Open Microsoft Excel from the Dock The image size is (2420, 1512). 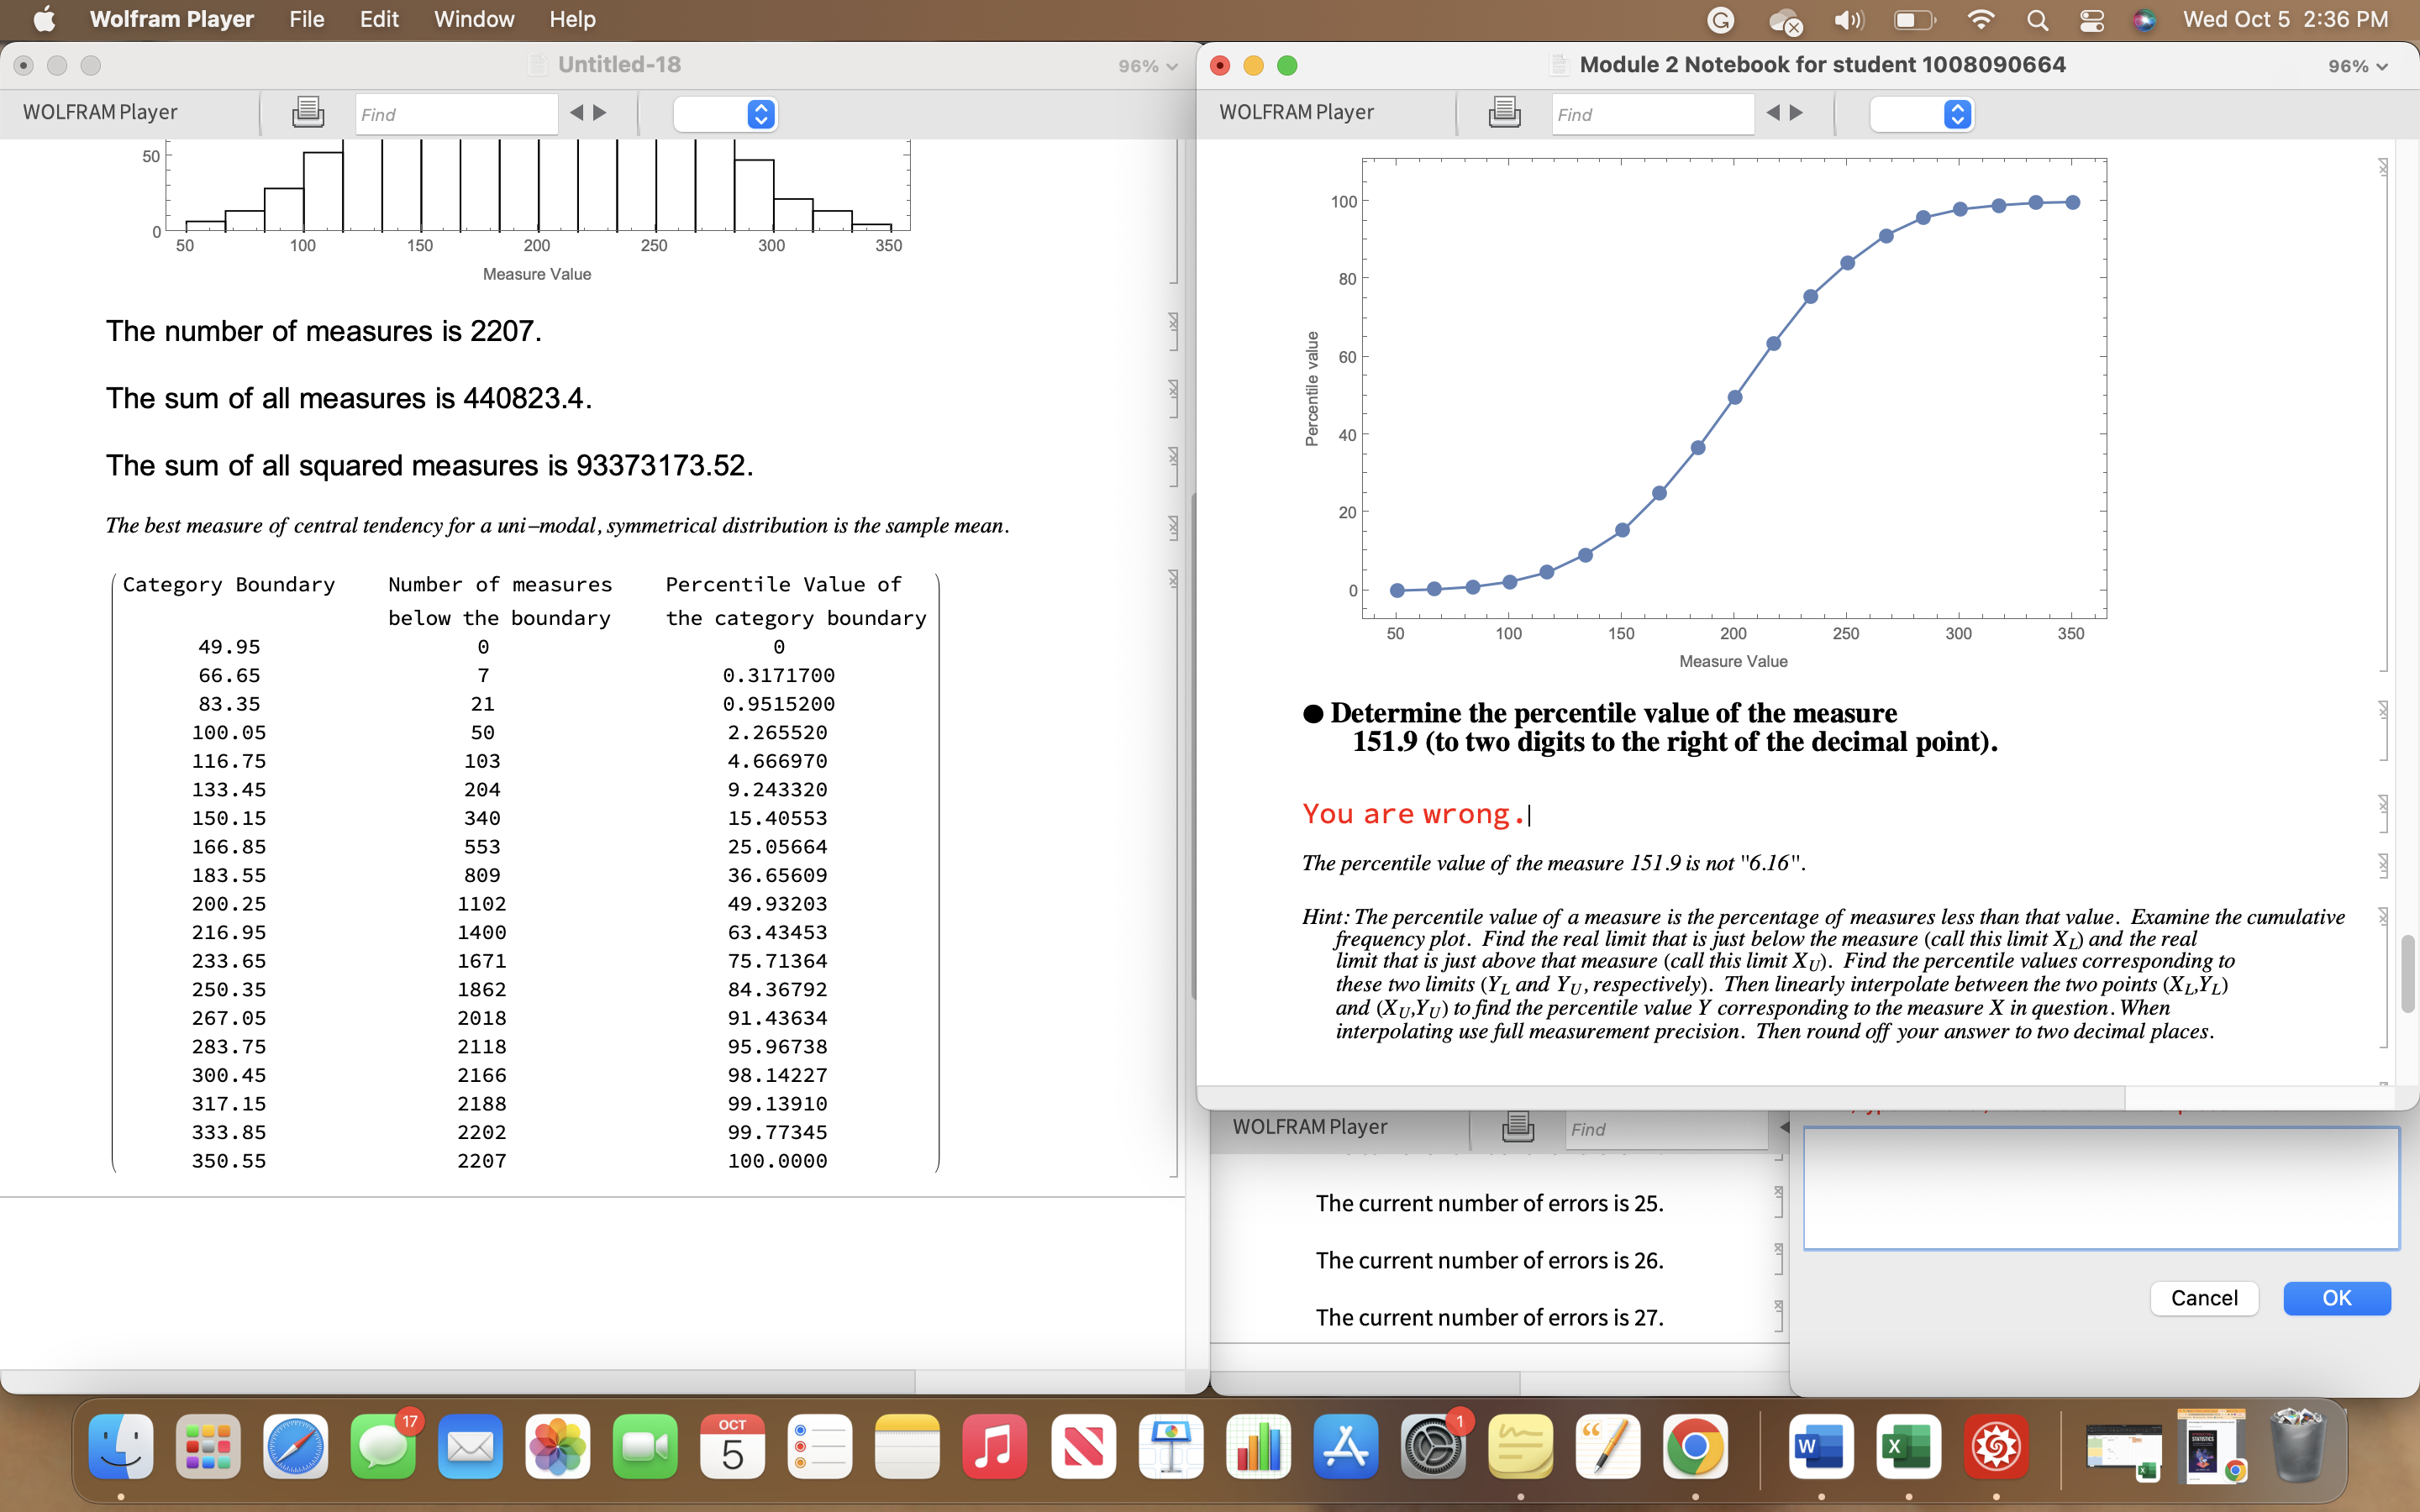[1908, 1447]
